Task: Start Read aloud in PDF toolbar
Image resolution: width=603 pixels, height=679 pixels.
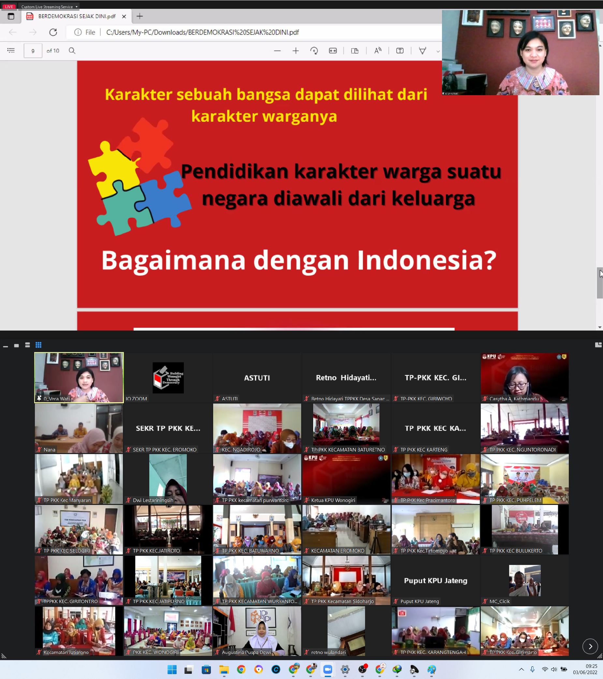Action: pos(378,51)
